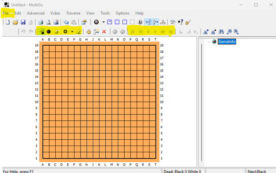
Task: Click the red X delete icon
Action: point(104,31)
